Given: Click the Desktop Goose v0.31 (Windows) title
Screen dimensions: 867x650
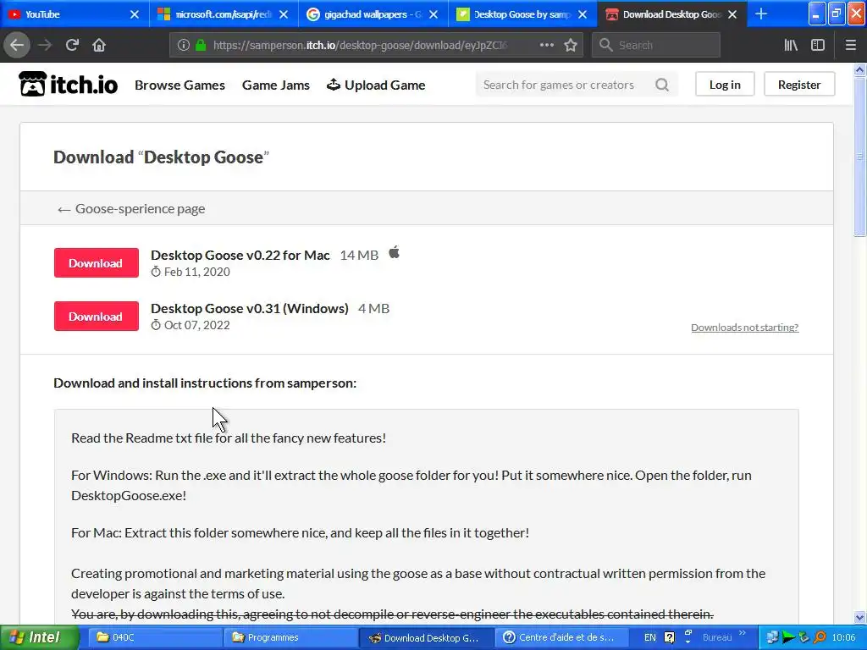Looking at the screenshot, I should pyautogui.click(x=250, y=308).
